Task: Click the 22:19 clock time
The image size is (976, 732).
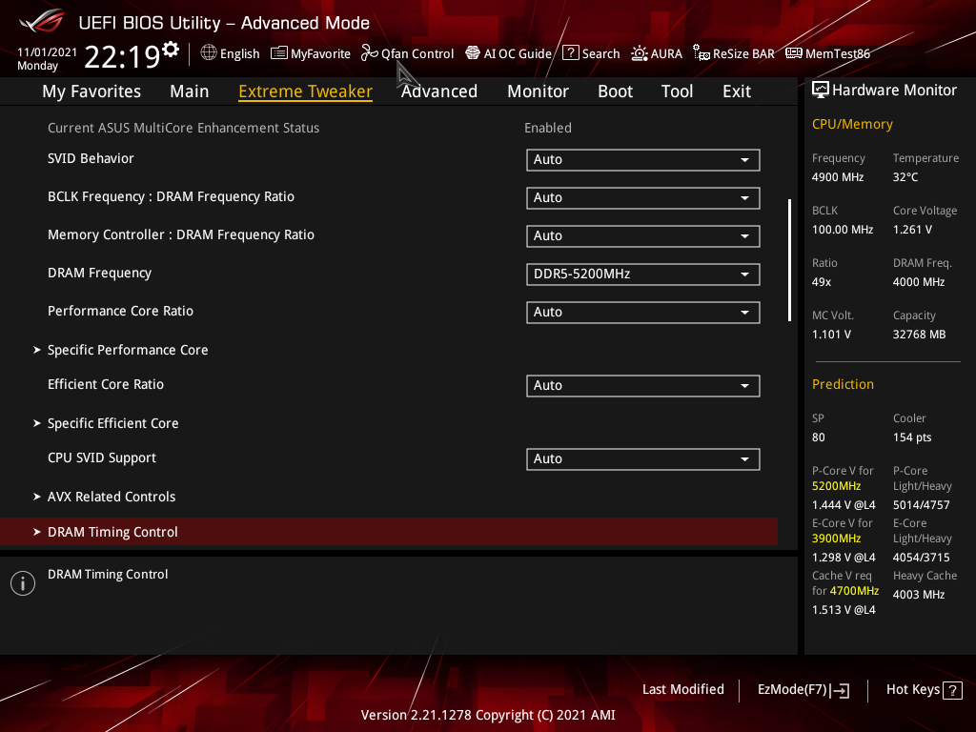Action: pyautogui.click(x=122, y=57)
